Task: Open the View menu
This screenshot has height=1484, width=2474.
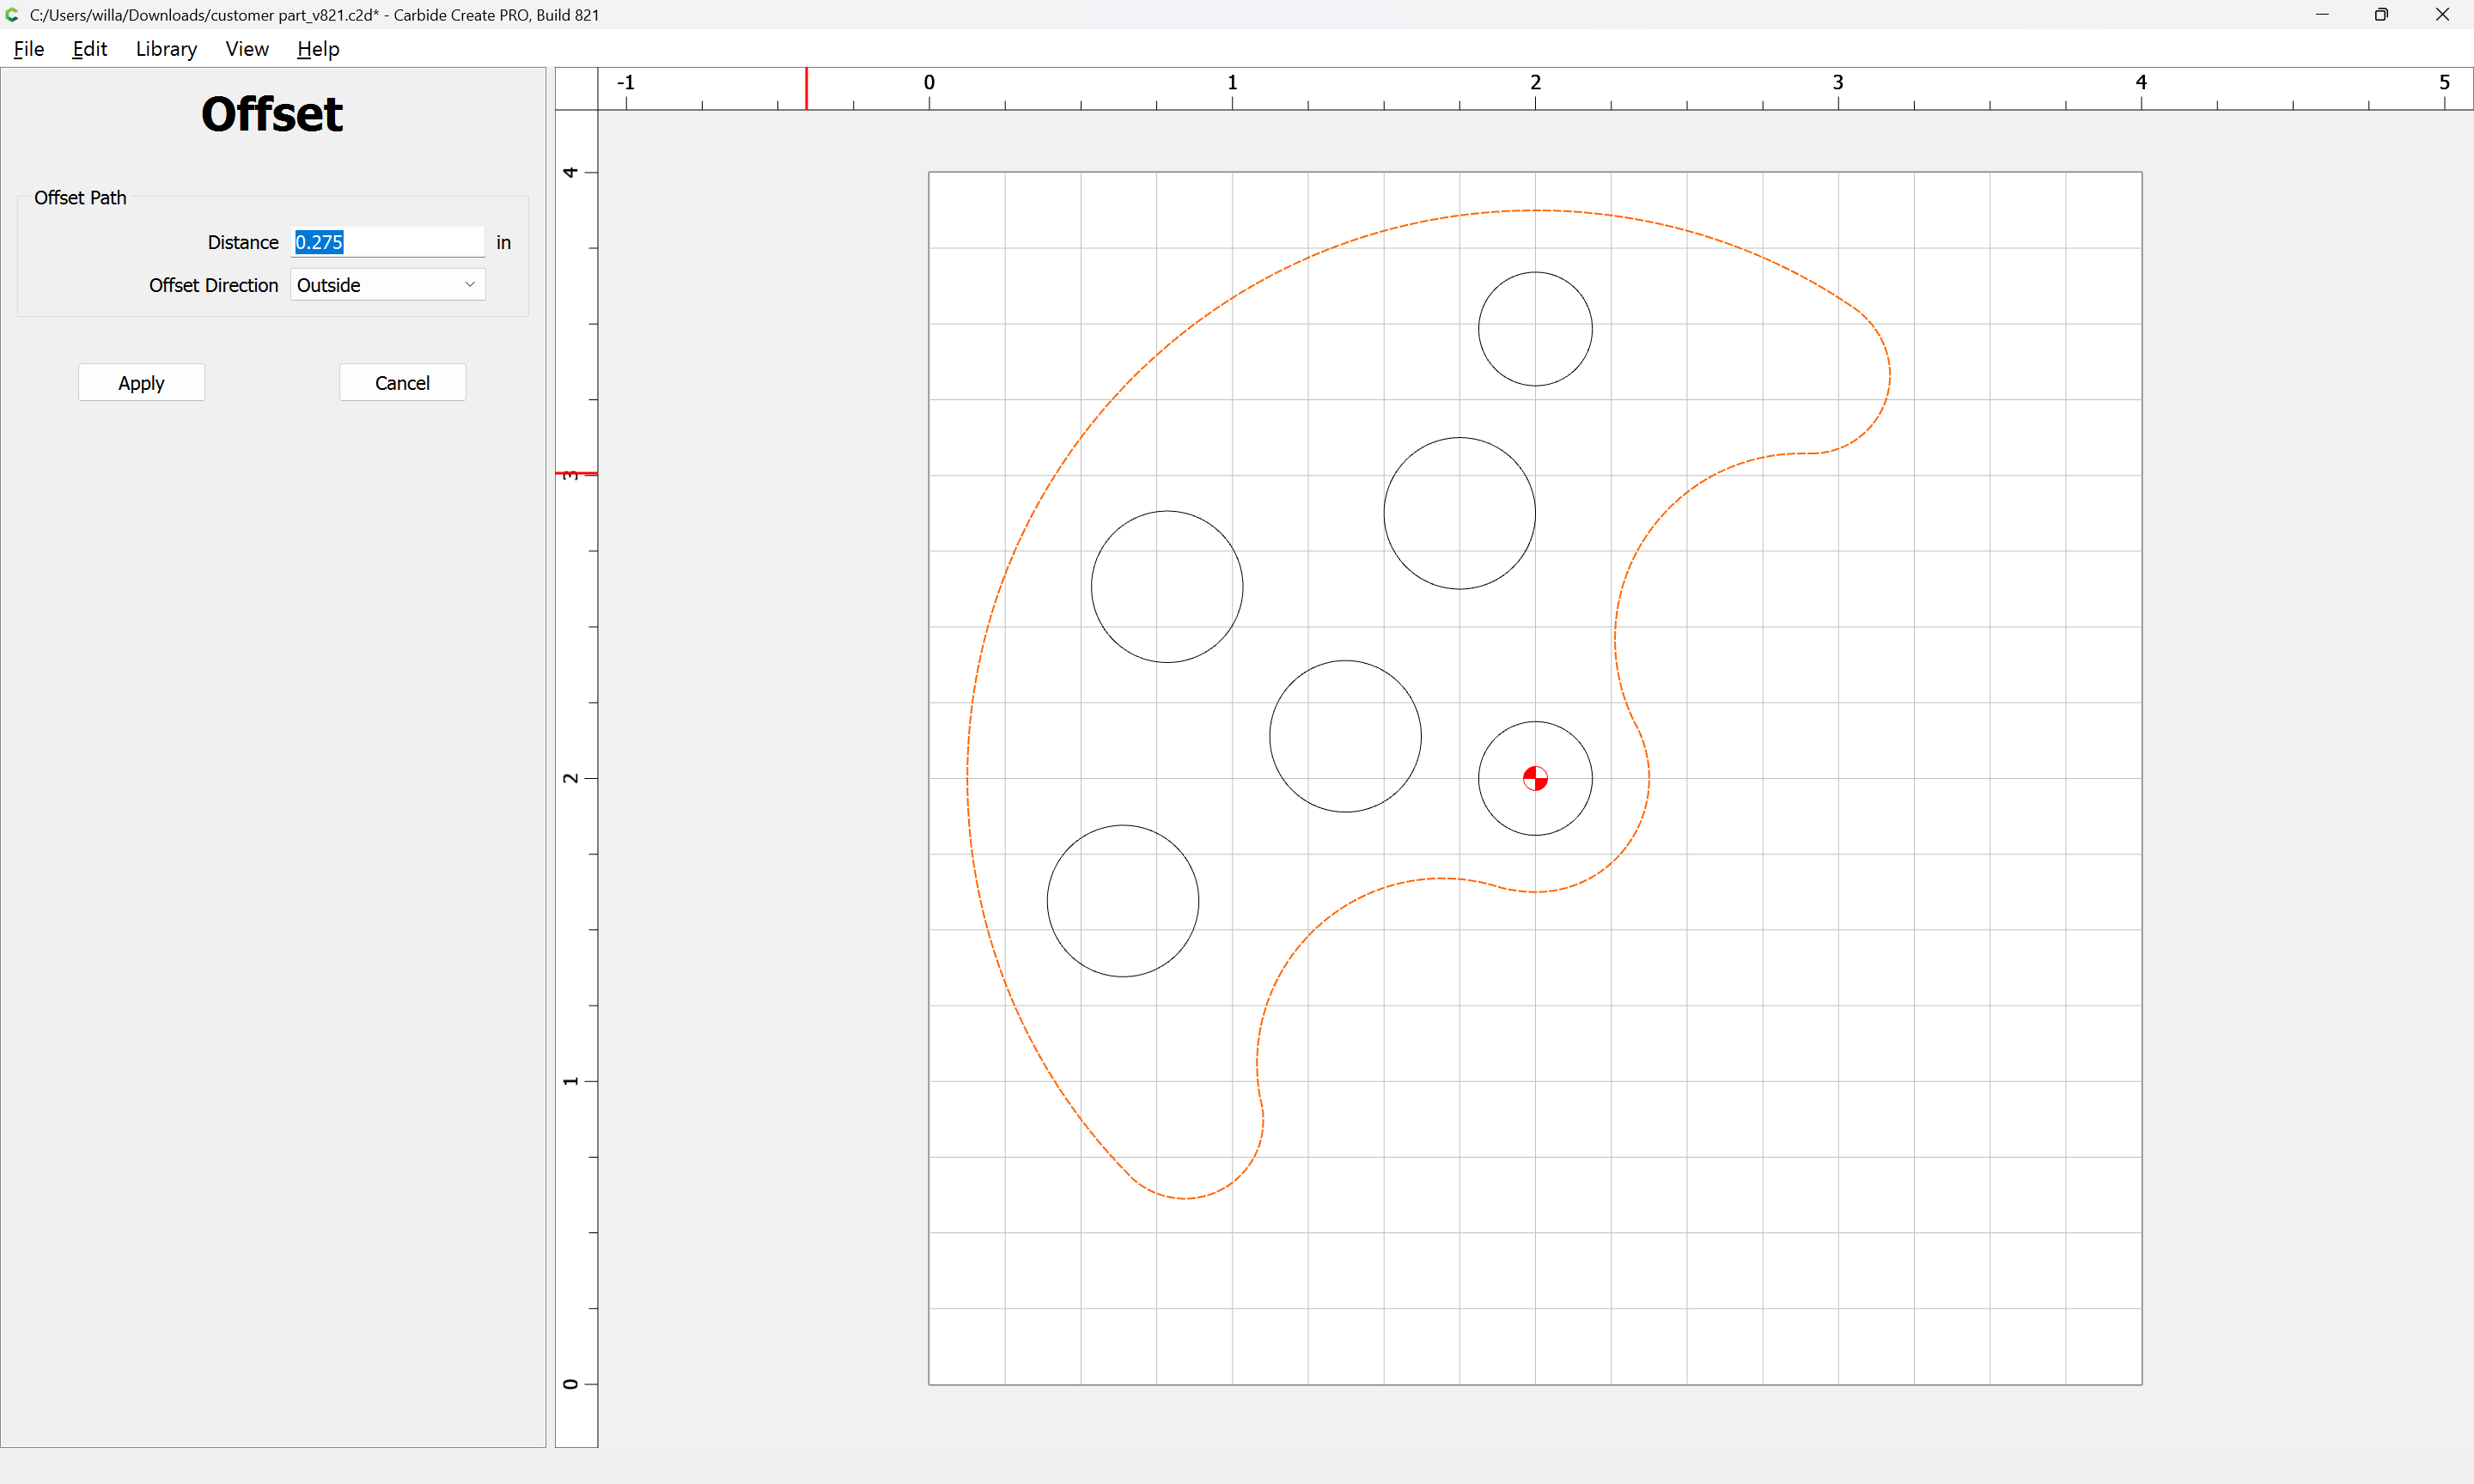Action: [x=247, y=49]
